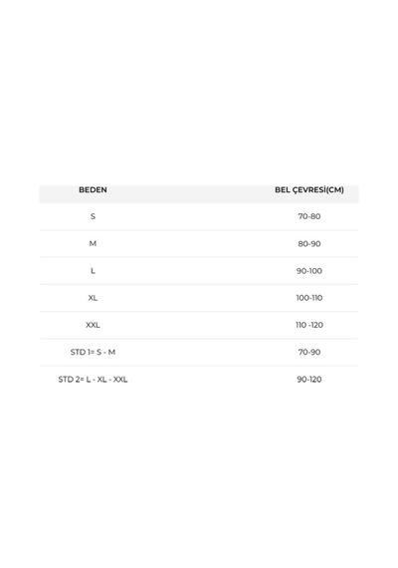Click the 90-100 waist value
This screenshot has height=568, width=398.
click(309, 271)
